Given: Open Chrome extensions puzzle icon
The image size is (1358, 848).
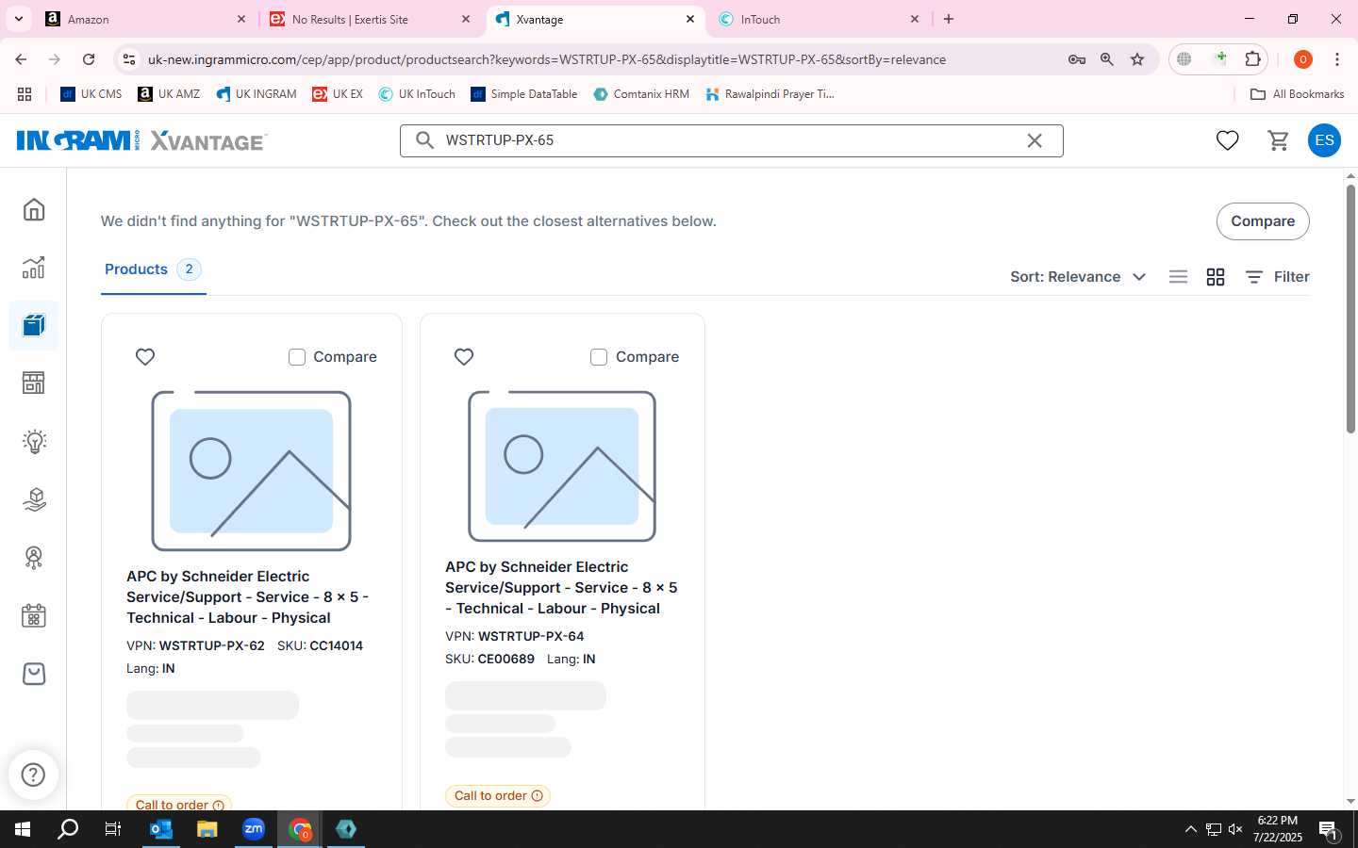Looking at the screenshot, I should [x=1252, y=59].
